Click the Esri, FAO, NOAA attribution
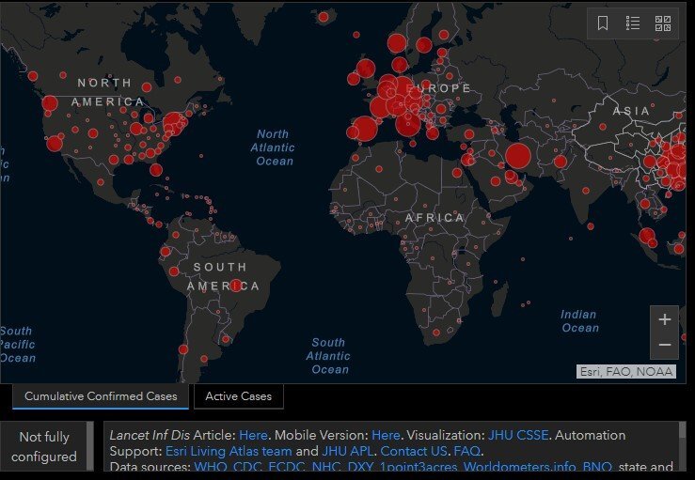The width and height of the screenshot is (695, 480). pos(625,372)
